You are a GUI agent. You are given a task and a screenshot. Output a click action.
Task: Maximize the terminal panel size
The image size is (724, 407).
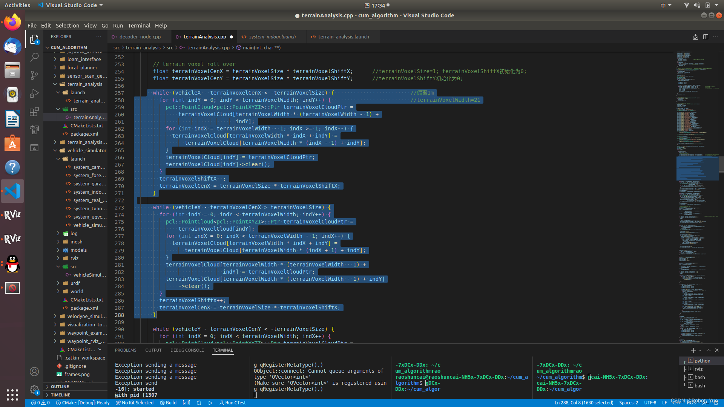click(709, 350)
